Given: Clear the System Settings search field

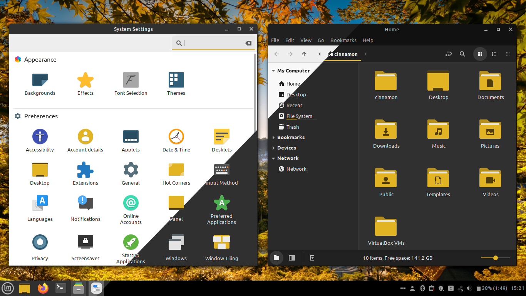Looking at the screenshot, I should [x=248, y=43].
